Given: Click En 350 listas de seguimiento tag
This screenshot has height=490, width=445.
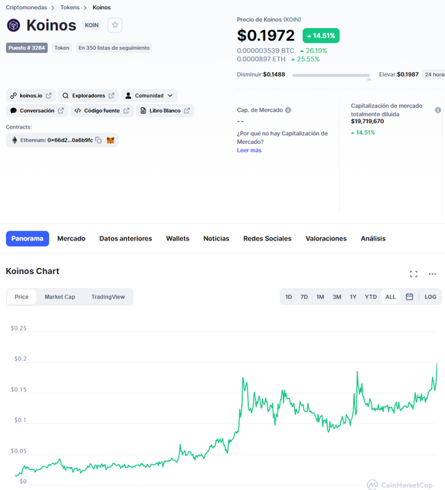Looking at the screenshot, I should (114, 47).
